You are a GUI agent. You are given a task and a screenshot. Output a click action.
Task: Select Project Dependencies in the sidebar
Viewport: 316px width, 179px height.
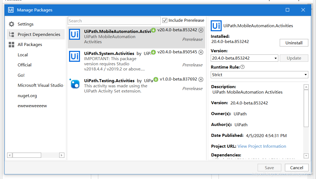36,34
